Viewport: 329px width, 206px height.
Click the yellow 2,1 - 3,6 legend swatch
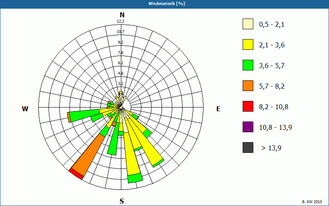click(248, 44)
